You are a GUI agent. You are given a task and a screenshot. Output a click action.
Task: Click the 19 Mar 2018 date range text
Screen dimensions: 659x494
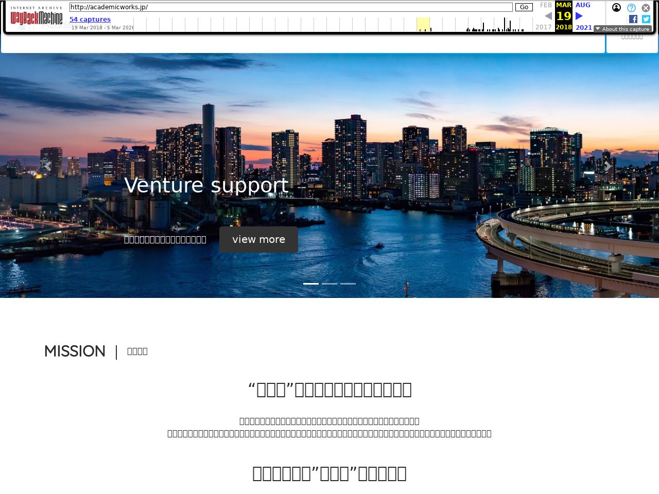point(103,28)
